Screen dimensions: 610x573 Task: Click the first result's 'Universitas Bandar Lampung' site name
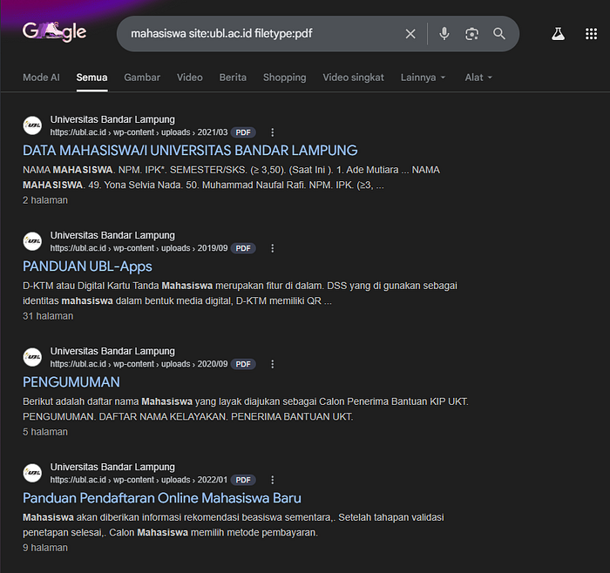click(x=112, y=119)
